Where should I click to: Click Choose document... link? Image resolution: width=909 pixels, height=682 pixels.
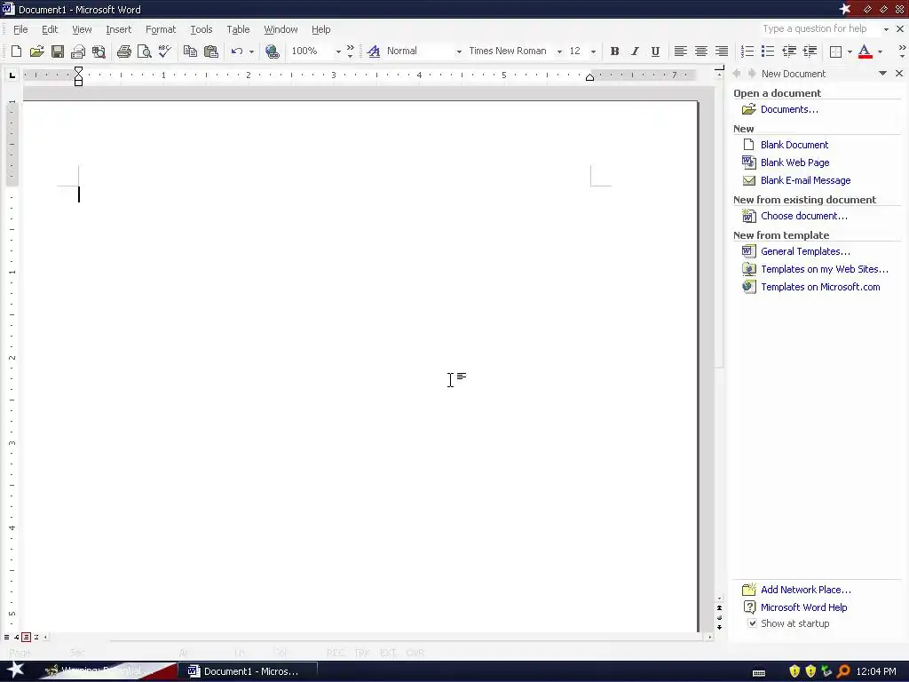[x=804, y=216]
